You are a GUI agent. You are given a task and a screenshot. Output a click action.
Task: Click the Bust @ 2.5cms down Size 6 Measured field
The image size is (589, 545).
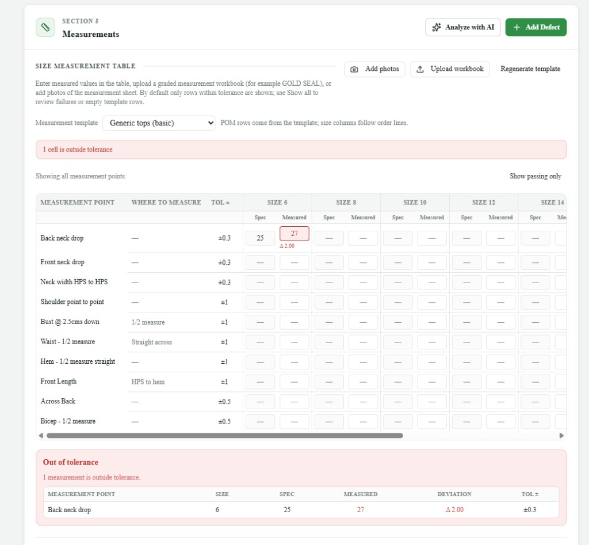(294, 322)
